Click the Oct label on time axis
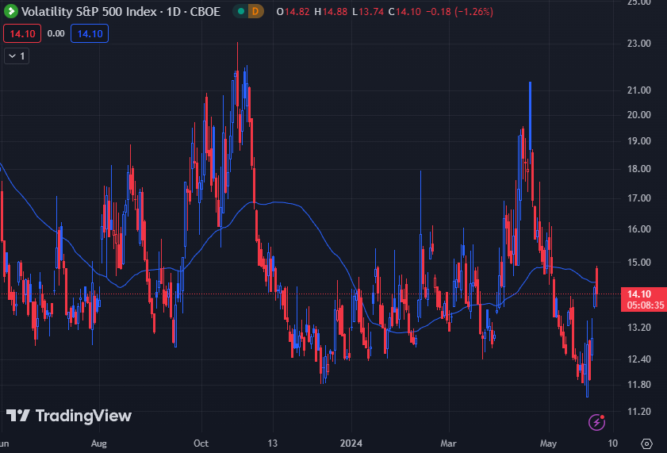The height and width of the screenshot is (453, 667). [x=201, y=443]
